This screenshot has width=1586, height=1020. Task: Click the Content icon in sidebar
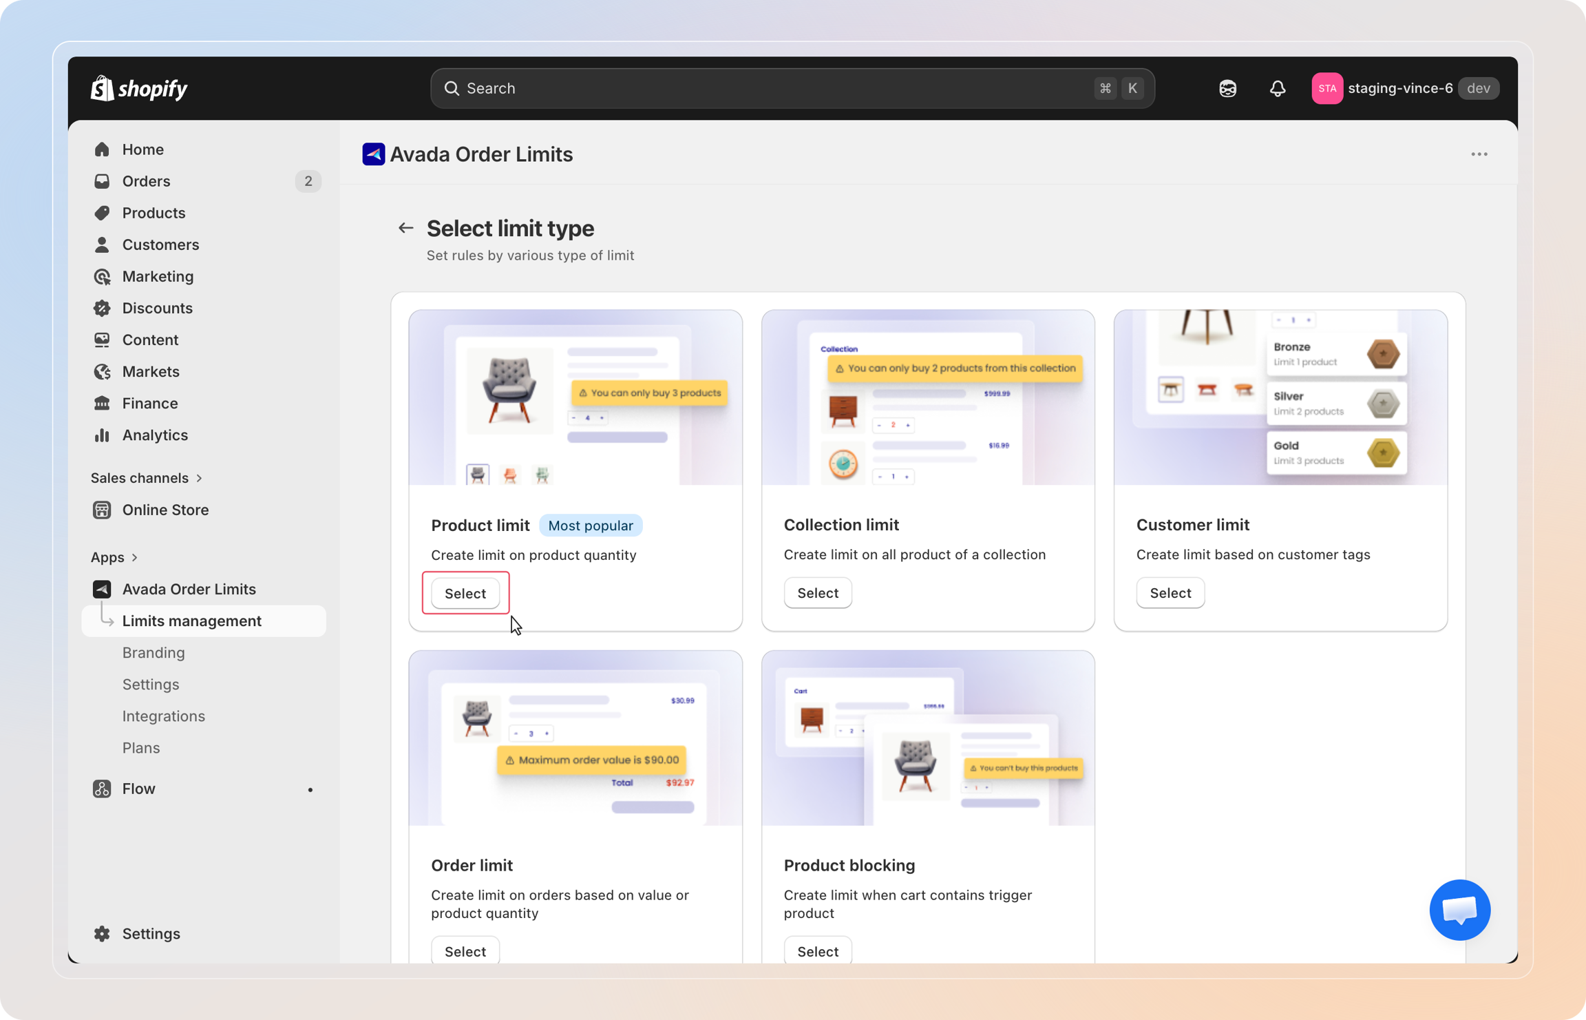(102, 340)
